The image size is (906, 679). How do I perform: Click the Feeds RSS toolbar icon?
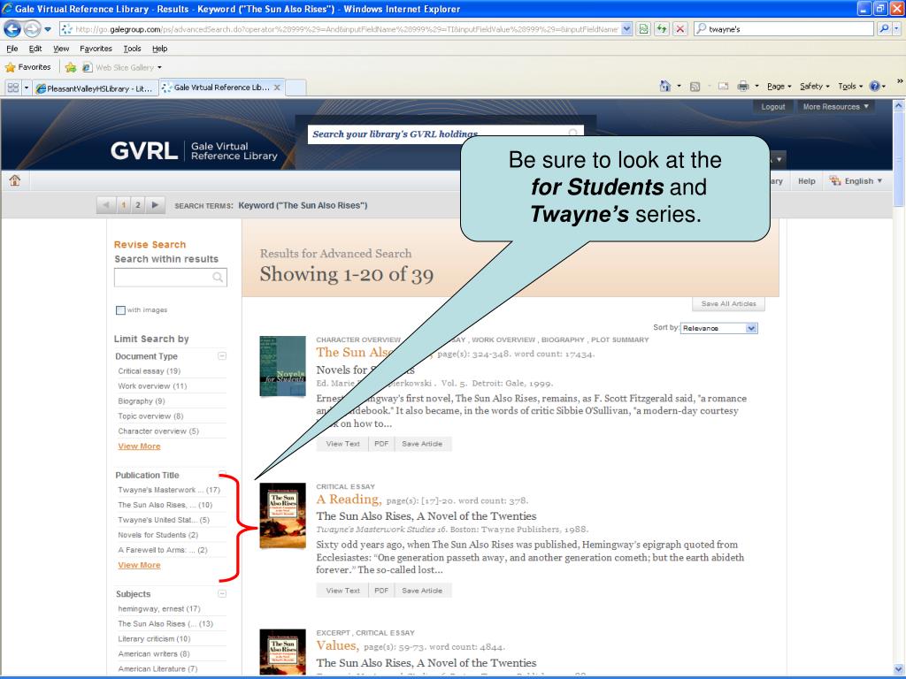(x=695, y=86)
